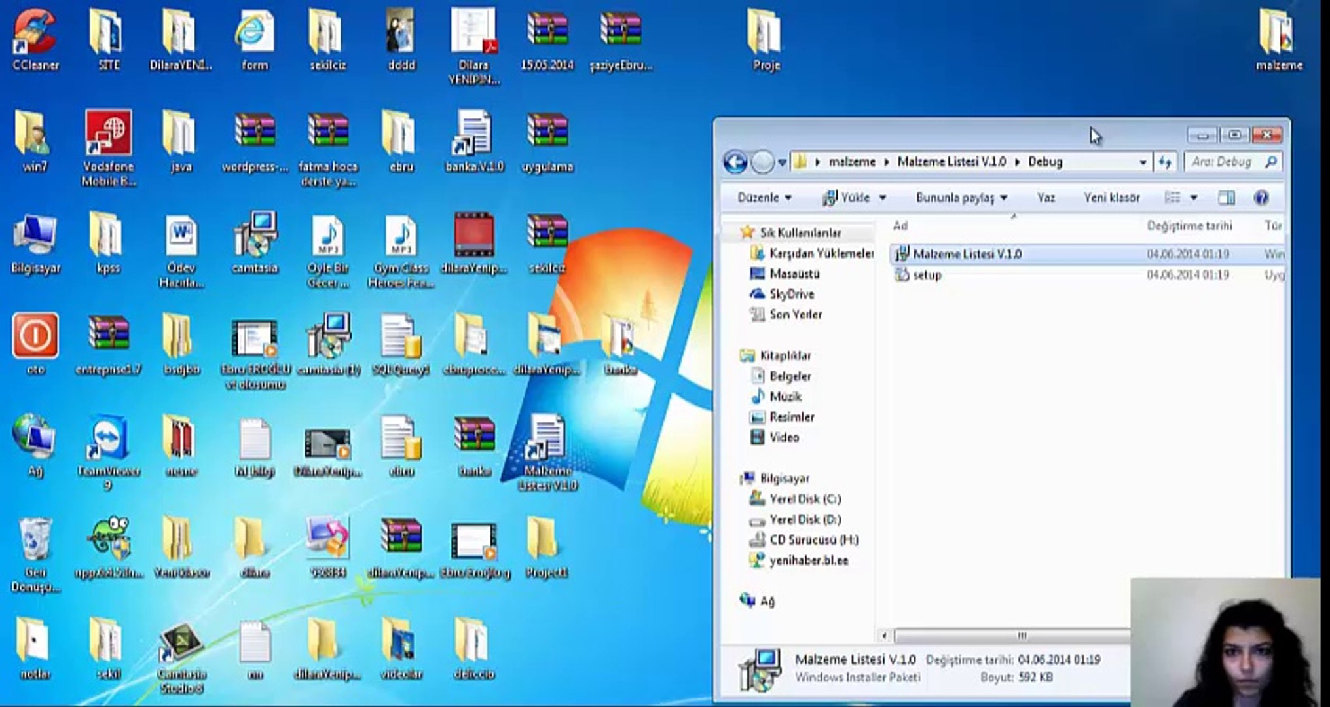Click the Debug breadcrumb segment
The height and width of the screenshot is (707, 1330).
click(x=1045, y=162)
